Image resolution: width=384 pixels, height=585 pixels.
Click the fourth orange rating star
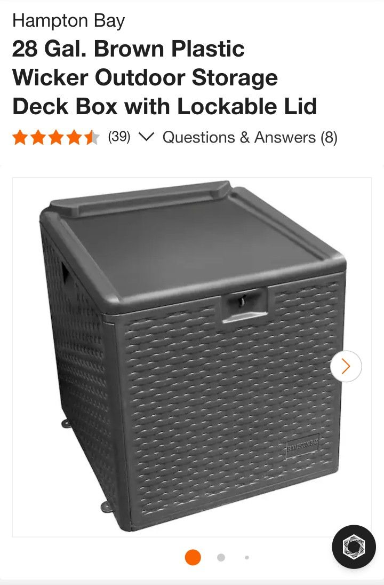click(x=74, y=137)
